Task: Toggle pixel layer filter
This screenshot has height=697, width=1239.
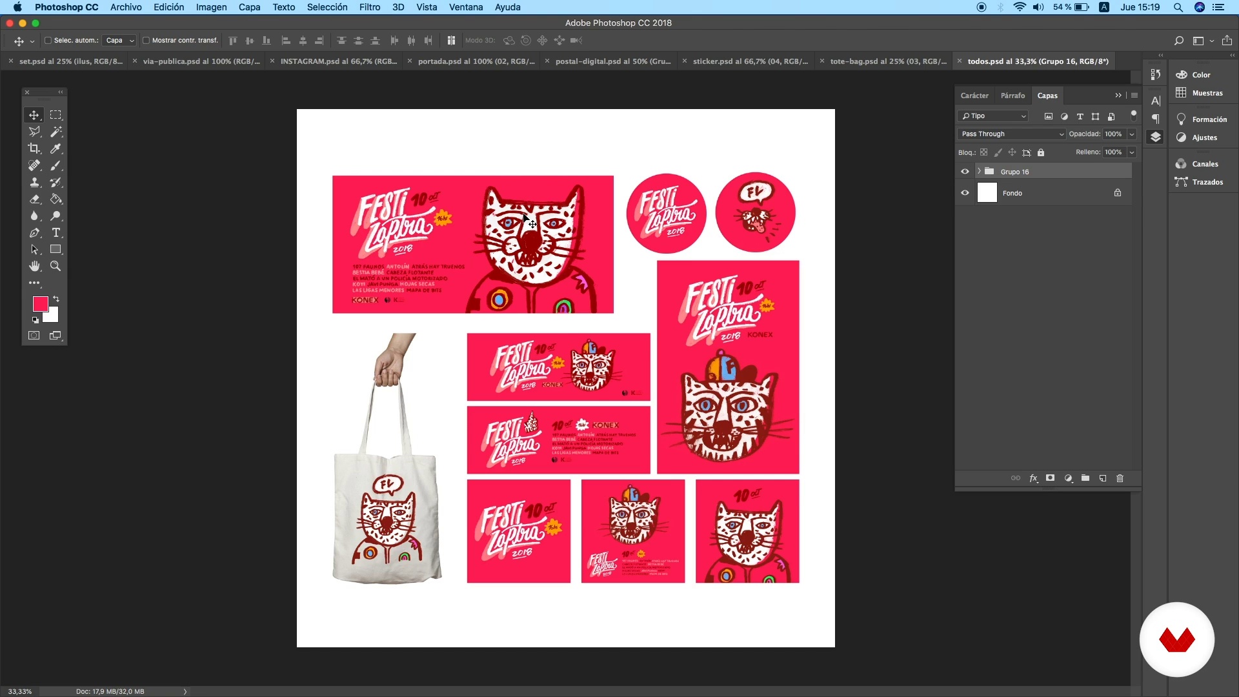Action: point(1049,116)
